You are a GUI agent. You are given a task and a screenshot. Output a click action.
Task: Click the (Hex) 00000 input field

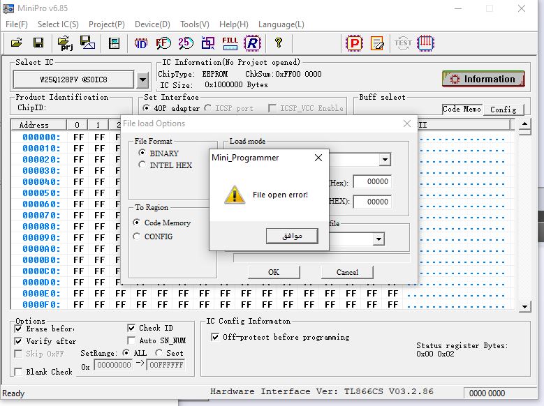tap(372, 181)
